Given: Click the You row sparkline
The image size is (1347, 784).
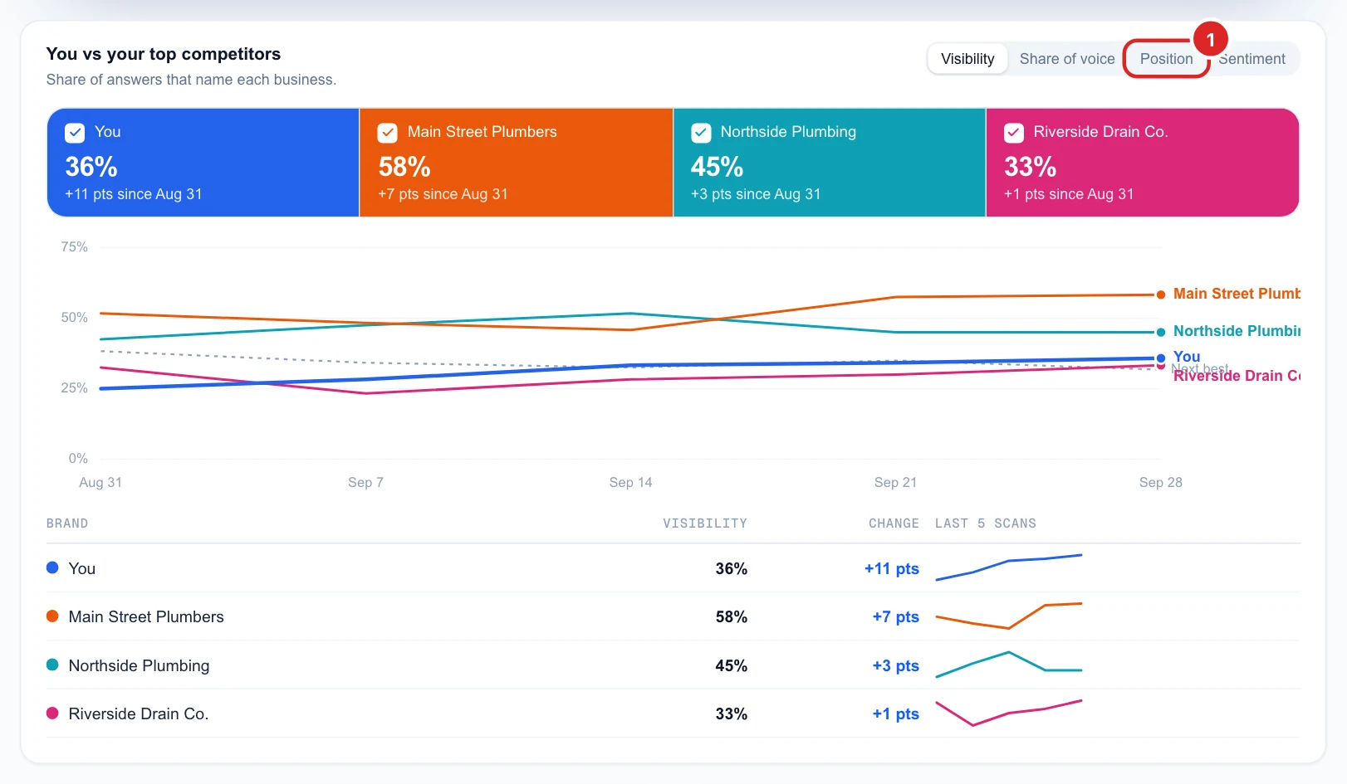Looking at the screenshot, I should point(1009,567).
